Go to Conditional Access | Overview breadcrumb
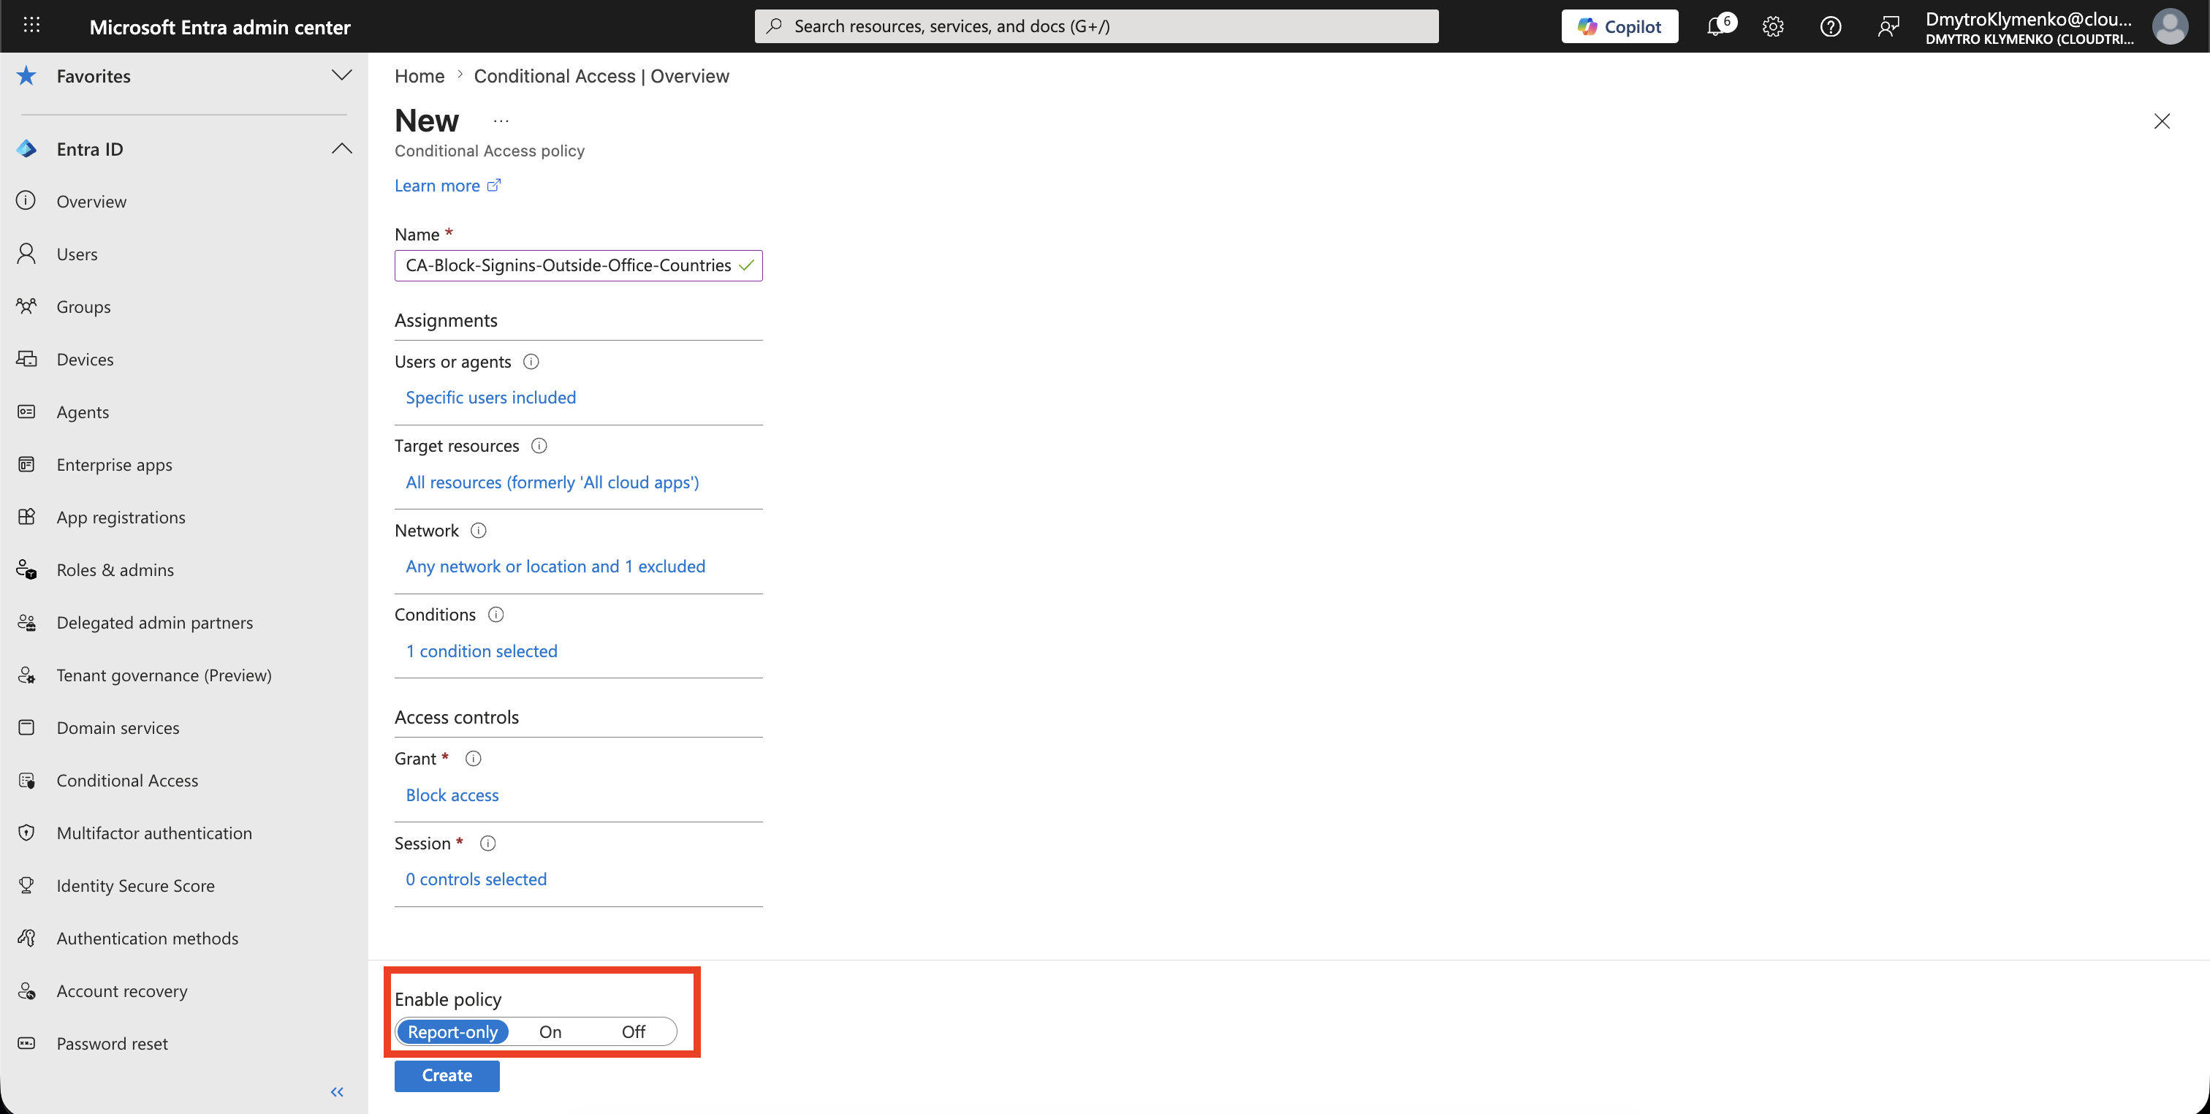 [601, 75]
